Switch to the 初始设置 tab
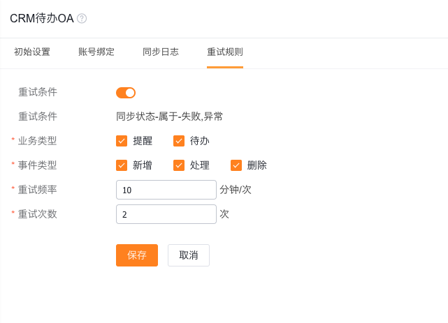 coord(32,52)
